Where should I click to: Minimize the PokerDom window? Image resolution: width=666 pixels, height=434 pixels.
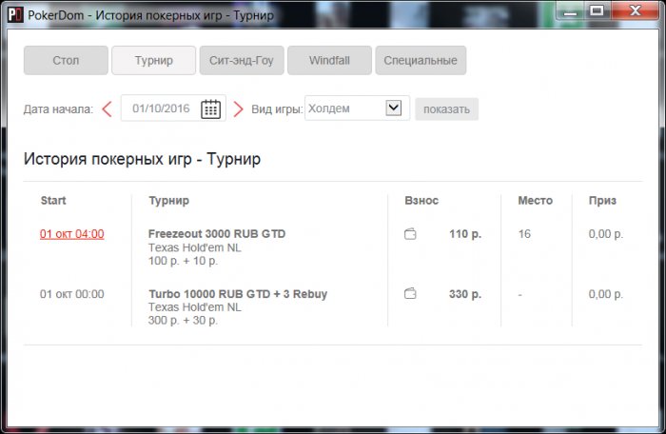tap(570, 11)
